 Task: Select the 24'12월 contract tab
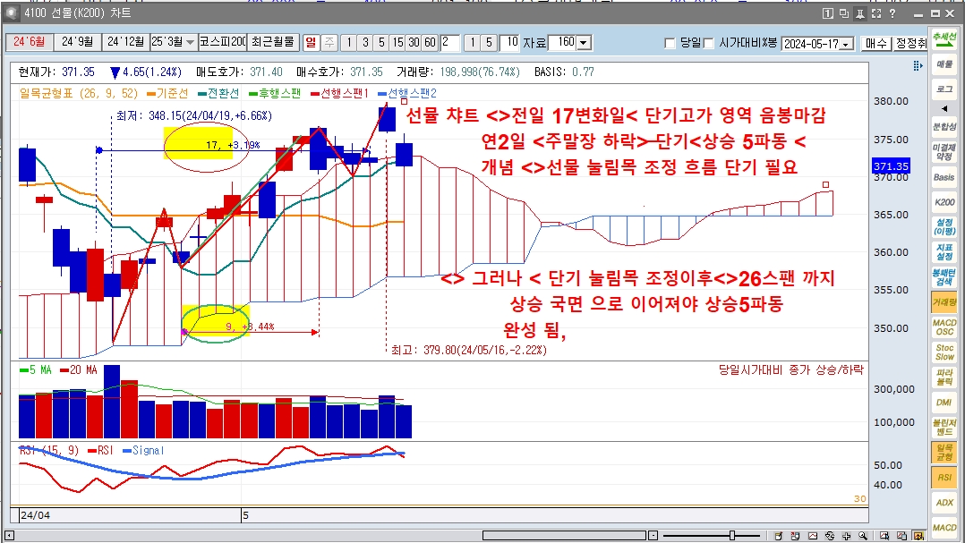coord(125,42)
